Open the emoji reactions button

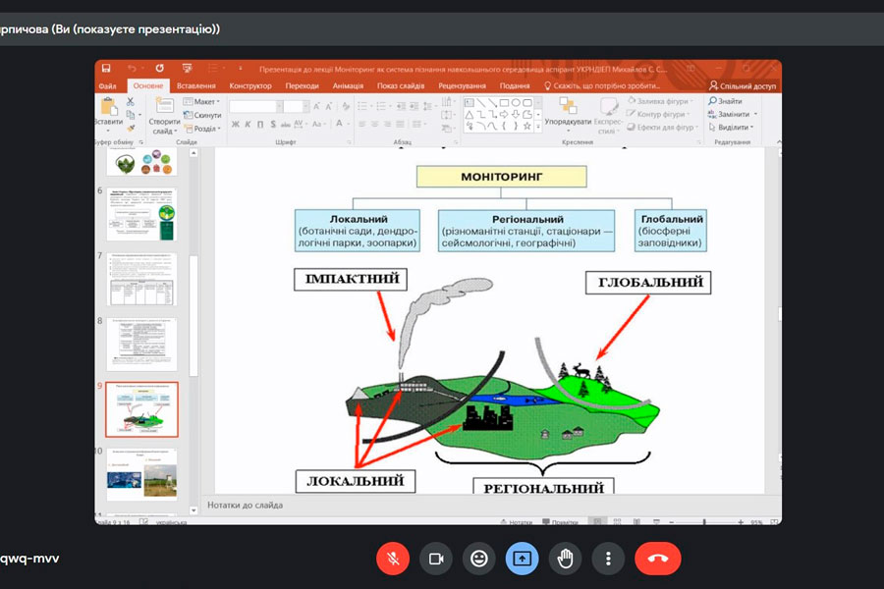[479, 559]
